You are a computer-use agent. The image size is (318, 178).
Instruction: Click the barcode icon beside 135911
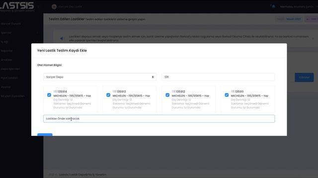click(x=233, y=91)
